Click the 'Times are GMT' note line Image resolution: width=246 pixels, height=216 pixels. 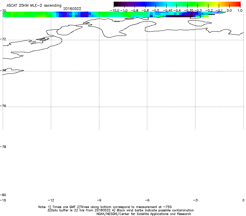tap(105, 207)
